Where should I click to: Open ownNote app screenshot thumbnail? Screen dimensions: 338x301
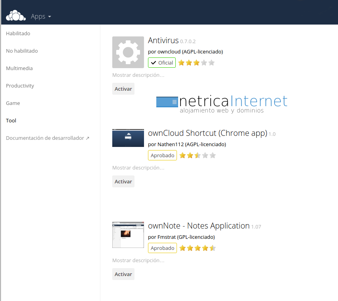(x=128, y=235)
